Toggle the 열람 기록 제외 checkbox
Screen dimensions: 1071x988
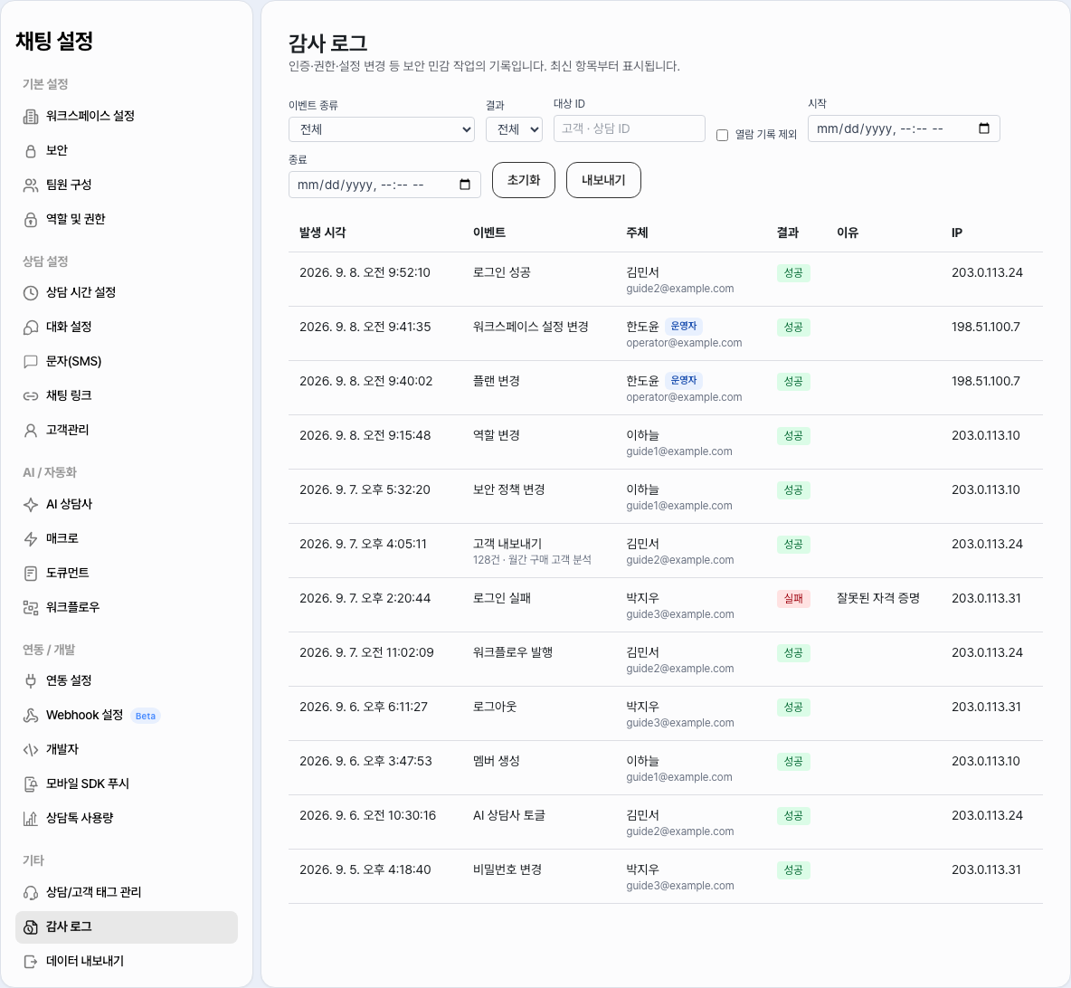(x=722, y=136)
